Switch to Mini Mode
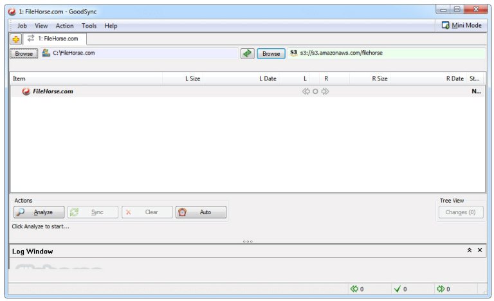This screenshot has height=301, width=494. pos(462,25)
